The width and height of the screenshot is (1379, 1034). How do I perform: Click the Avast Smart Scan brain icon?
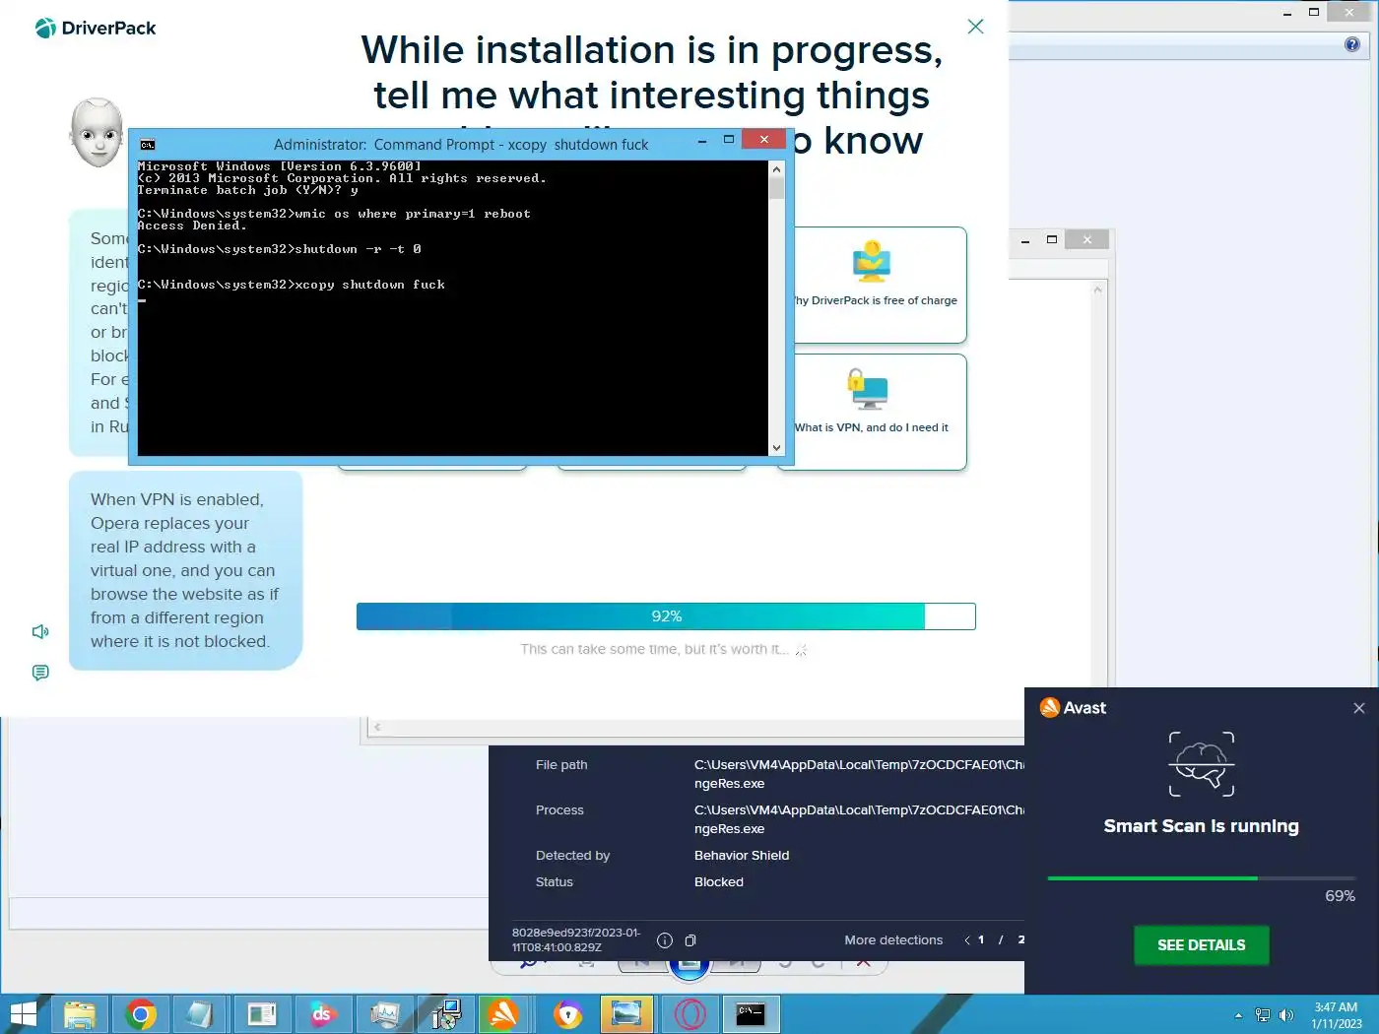tap(1202, 764)
